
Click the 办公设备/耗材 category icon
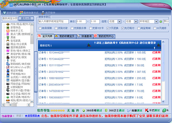coord(8,94)
